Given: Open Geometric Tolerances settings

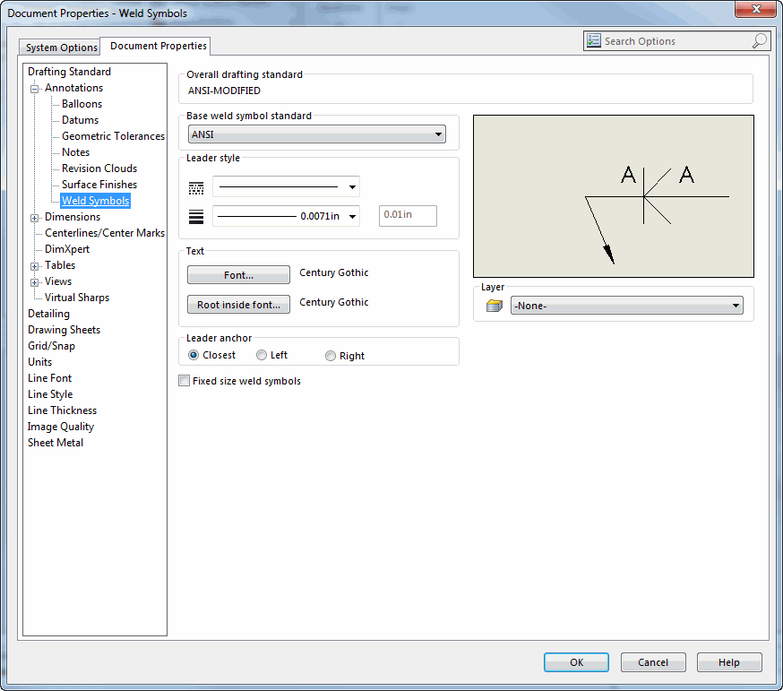Looking at the screenshot, I should [x=114, y=136].
